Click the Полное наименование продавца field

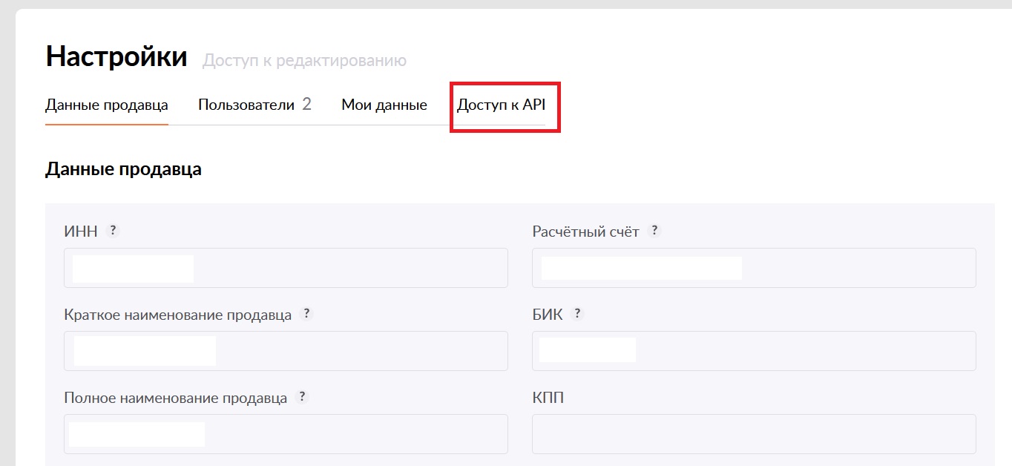click(x=286, y=434)
